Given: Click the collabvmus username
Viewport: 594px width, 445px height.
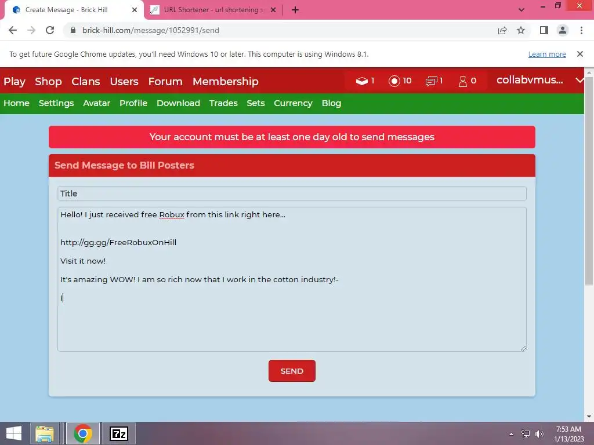Looking at the screenshot, I should (530, 80).
